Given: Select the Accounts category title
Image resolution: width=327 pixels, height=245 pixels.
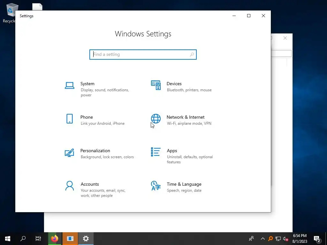Looking at the screenshot, I should point(90,184).
